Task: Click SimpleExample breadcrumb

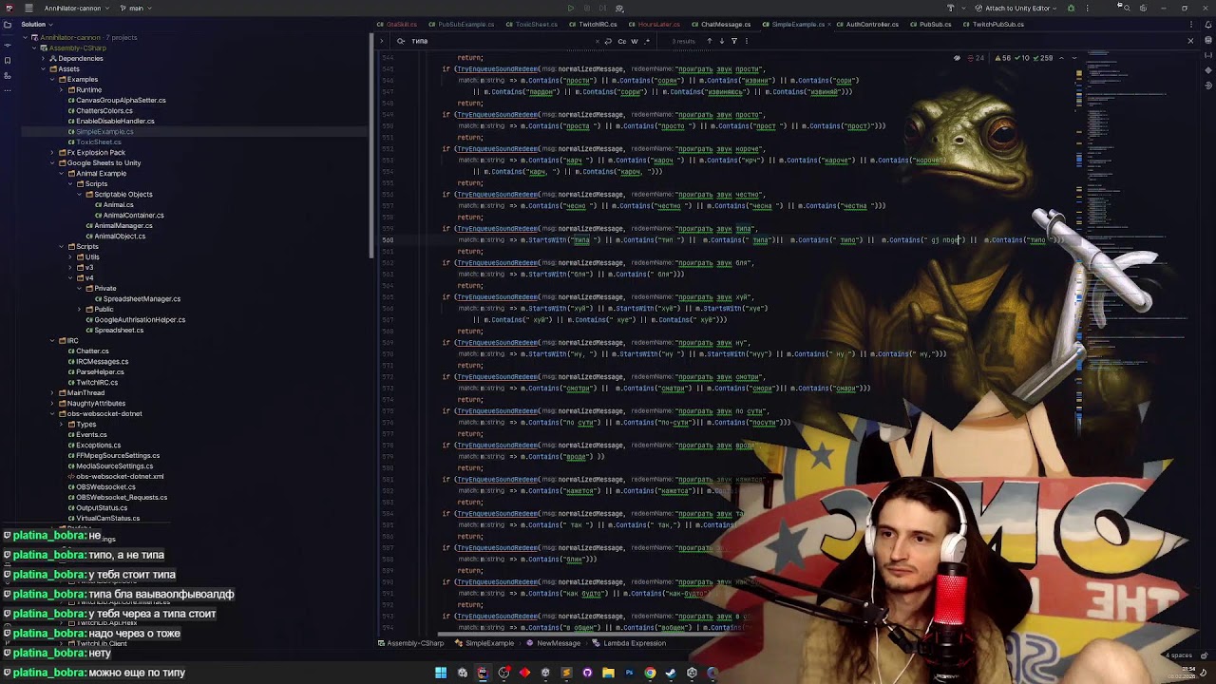Action: click(484, 643)
